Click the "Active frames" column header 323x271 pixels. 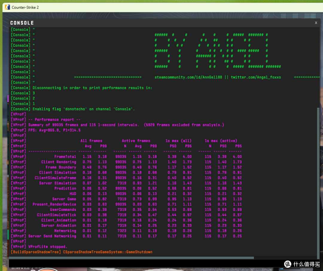point(136,141)
